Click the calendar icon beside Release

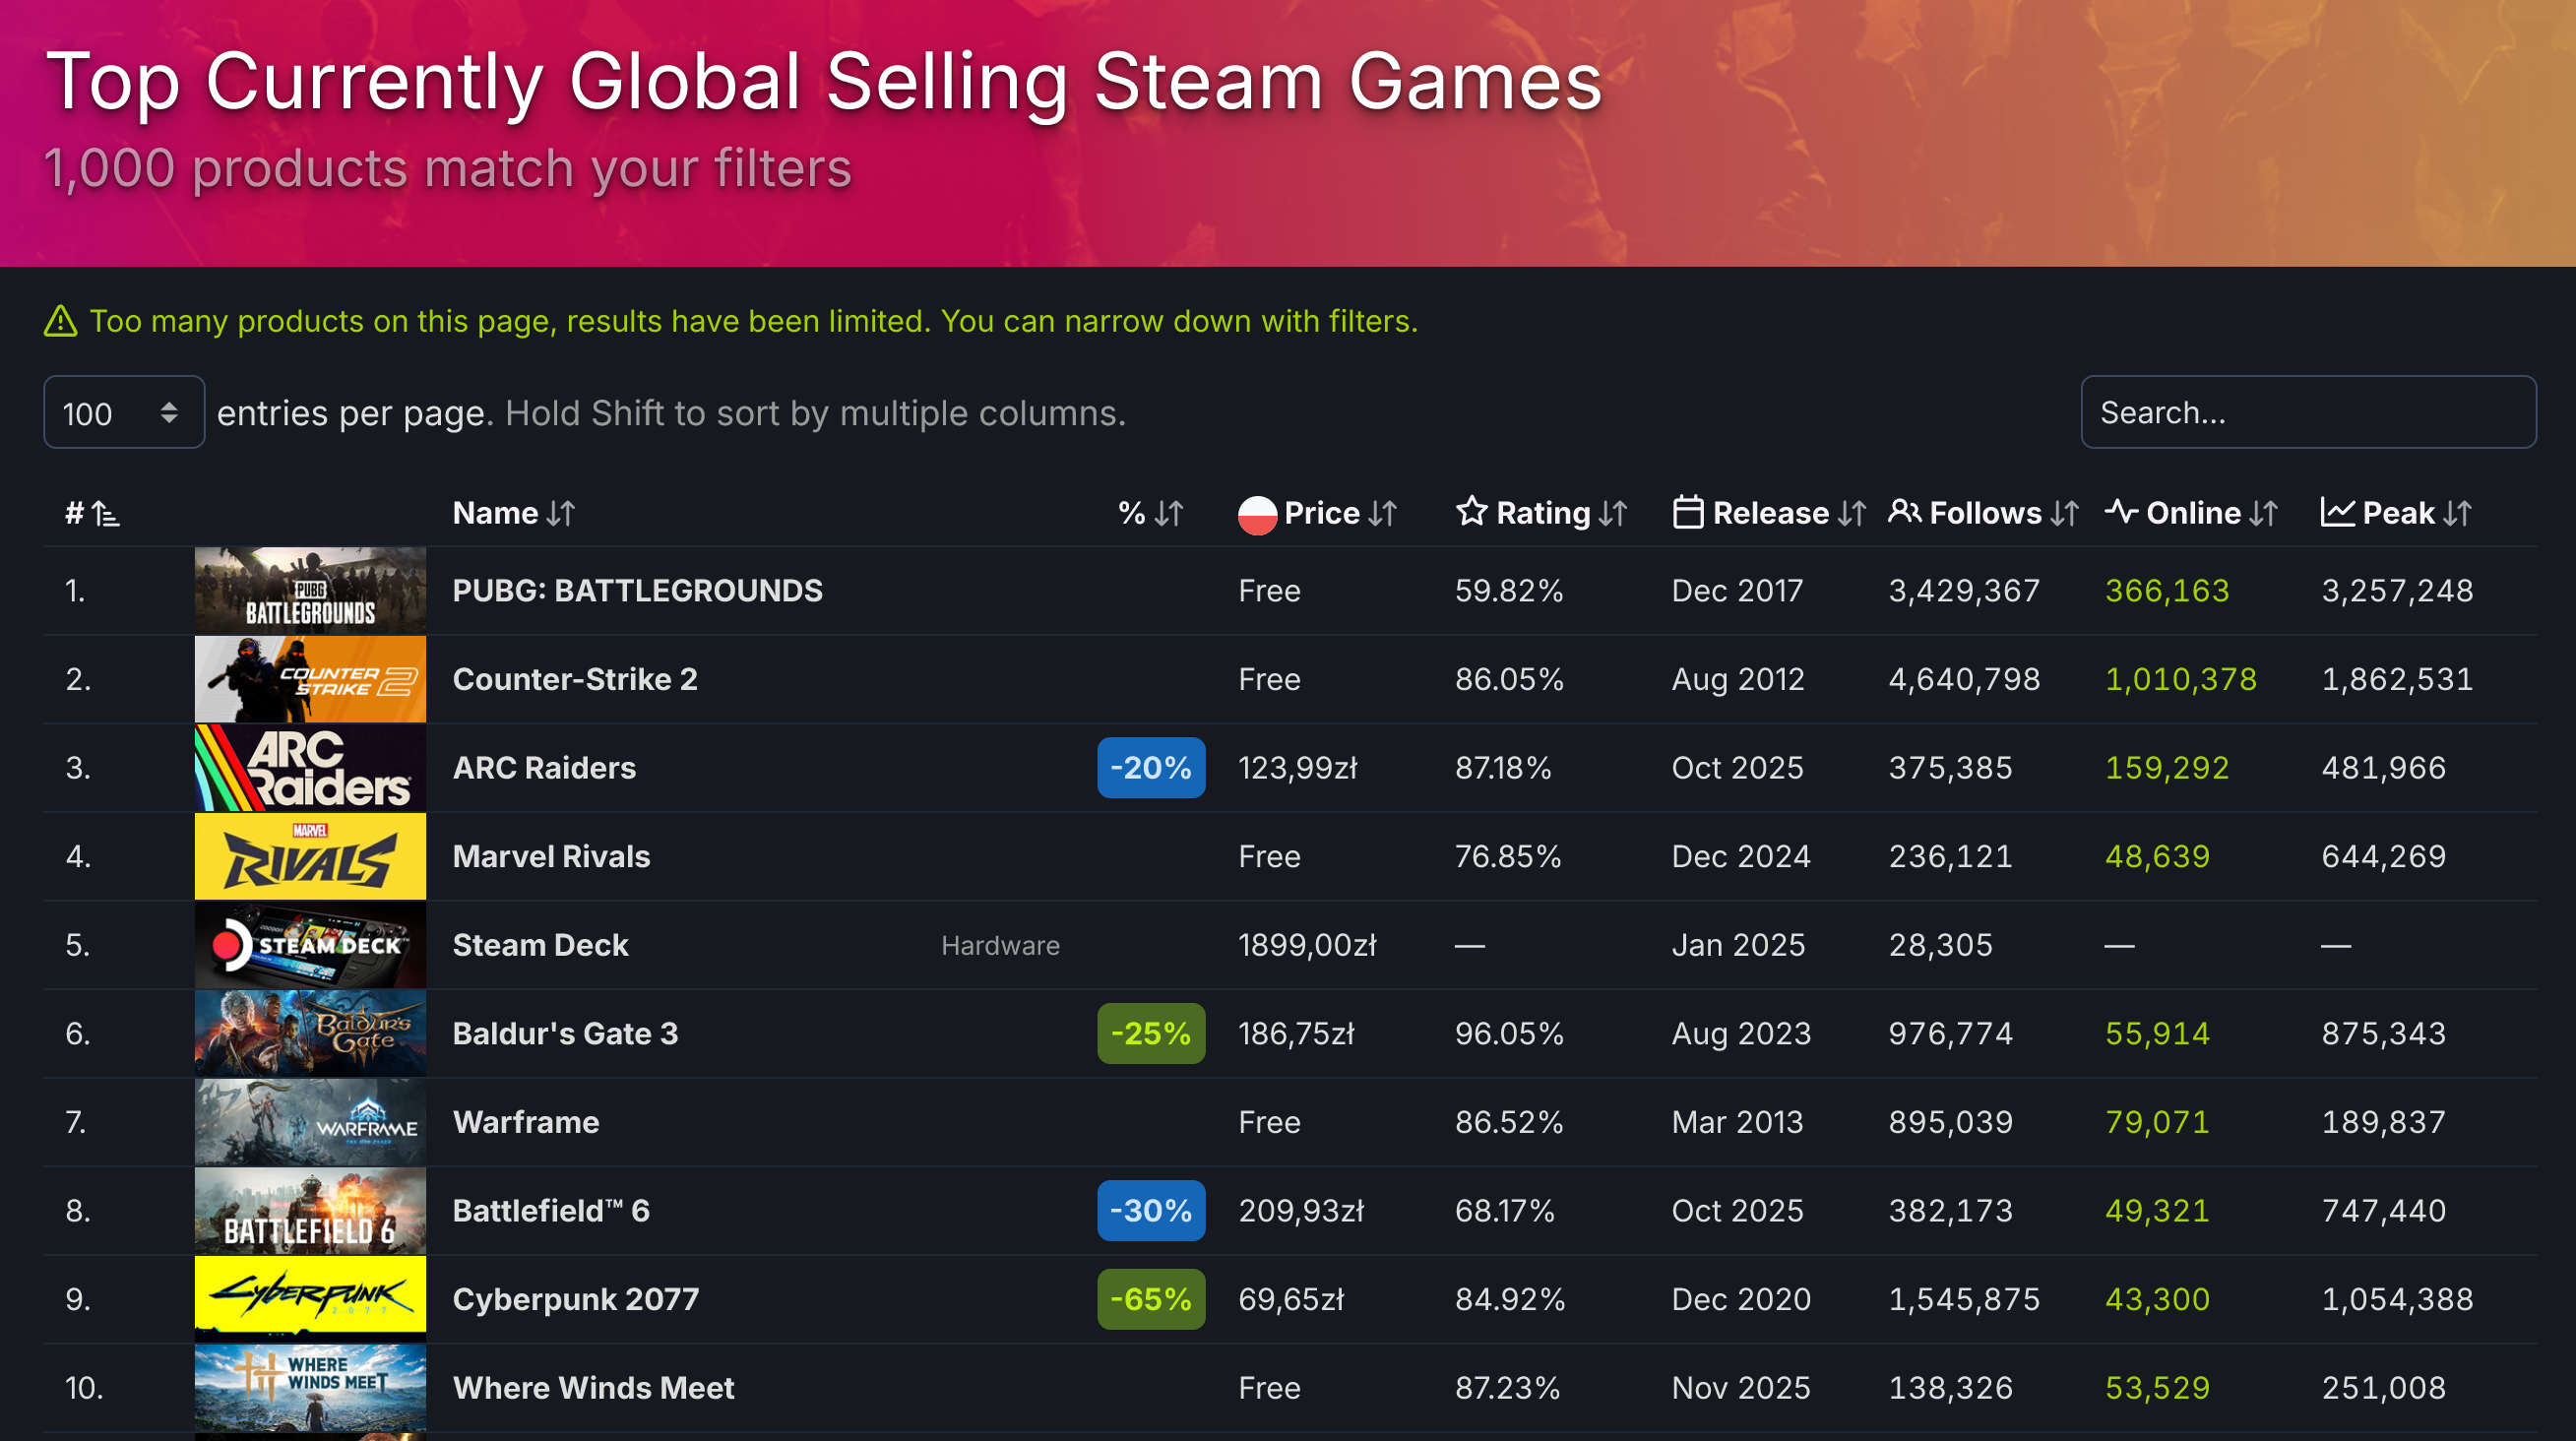tap(1690, 513)
